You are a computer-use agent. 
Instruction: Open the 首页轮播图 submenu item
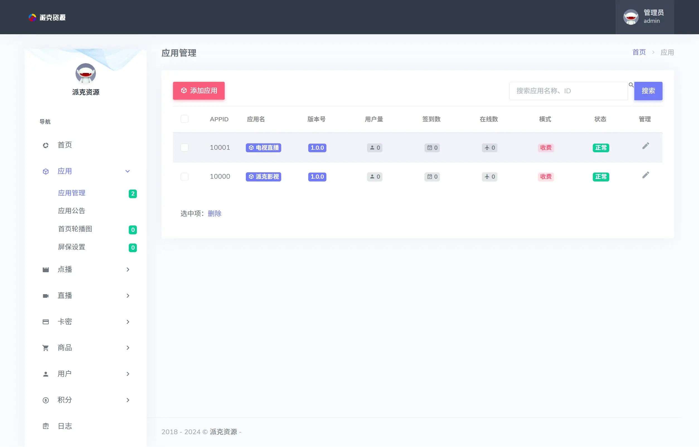pos(75,229)
